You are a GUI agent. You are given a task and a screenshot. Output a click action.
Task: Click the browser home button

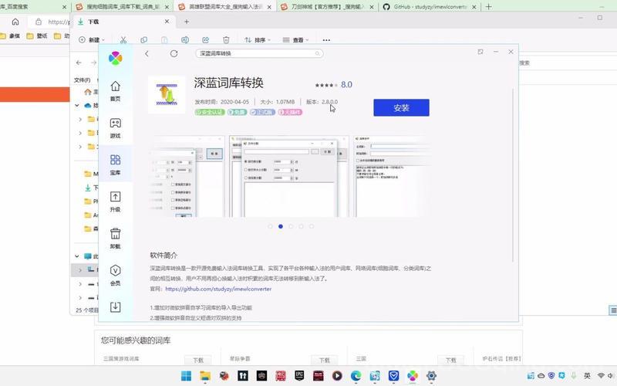pyautogui.click(x=15, y=22)
